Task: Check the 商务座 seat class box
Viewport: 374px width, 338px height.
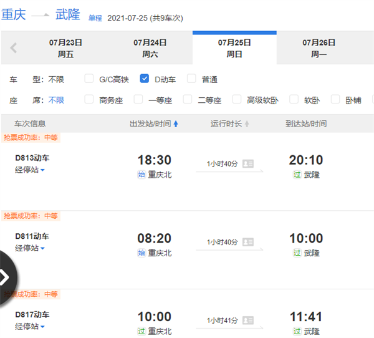Action: point(89,99)
